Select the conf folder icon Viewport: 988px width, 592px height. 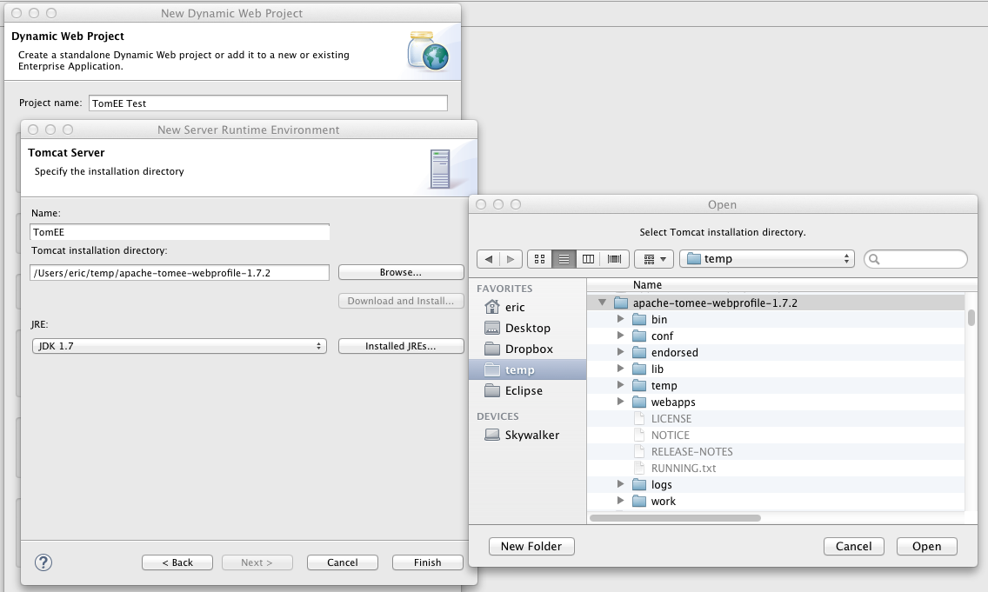pos(639,336)
